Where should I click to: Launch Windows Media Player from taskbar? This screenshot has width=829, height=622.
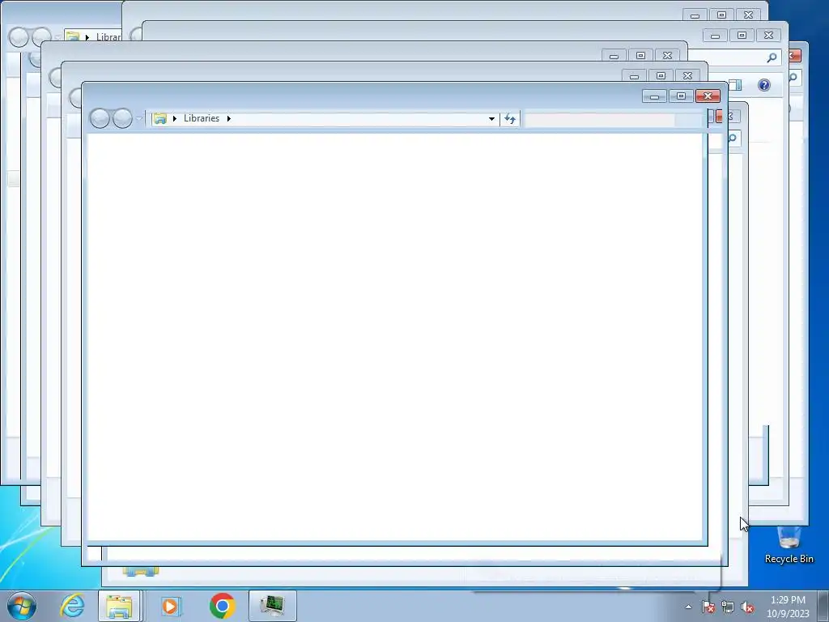click(171, 606)
